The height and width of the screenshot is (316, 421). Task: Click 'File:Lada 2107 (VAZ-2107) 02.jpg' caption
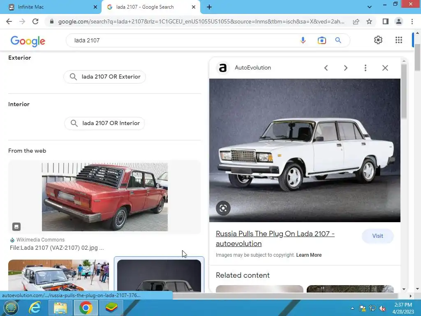[57, 248]
